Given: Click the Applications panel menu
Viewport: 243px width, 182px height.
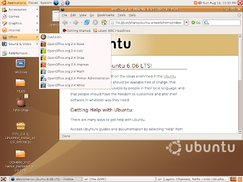Looking at the screenshot, I should (14, 3).
